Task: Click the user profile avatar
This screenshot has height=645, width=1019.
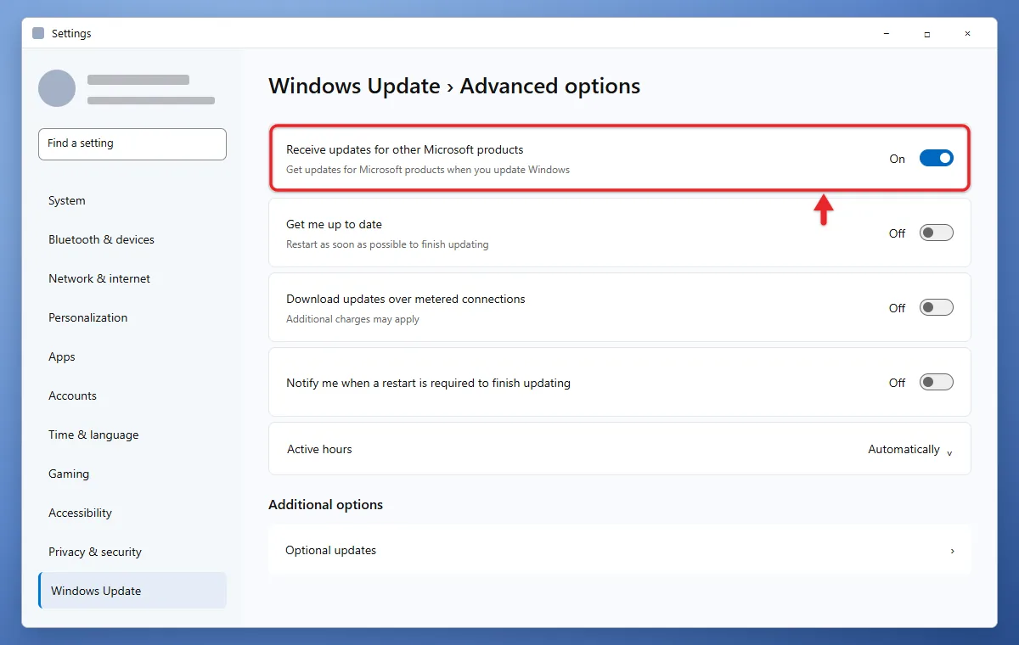Action: coord(57,88)
